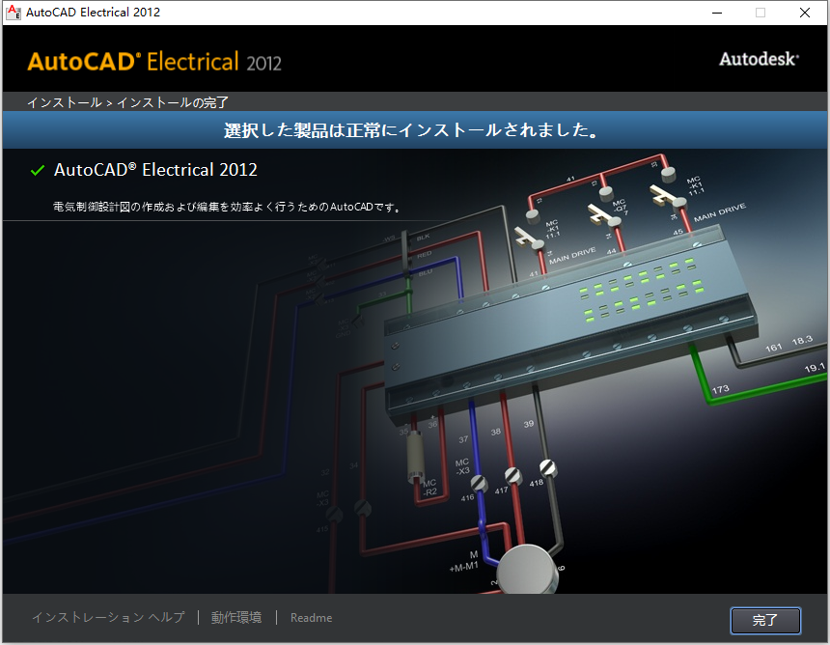
Task: Click the green checkmark beside AutoCAD Electrical 2012
Action: [x=38, y=171]
